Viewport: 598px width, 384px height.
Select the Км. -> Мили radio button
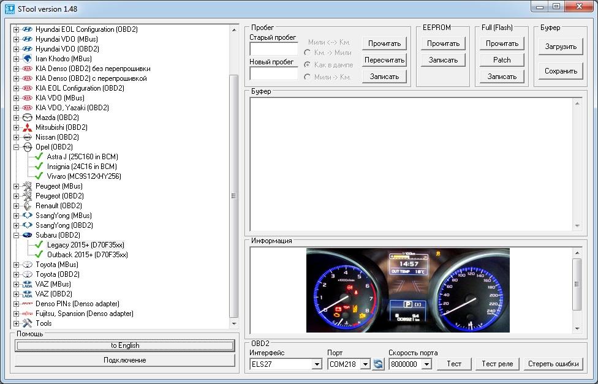pos(307,53)
